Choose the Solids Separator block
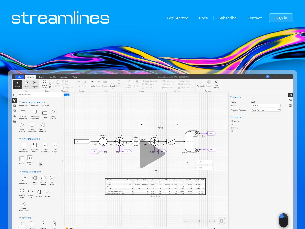Image resolution: width=305 pixels, height=229 pixels. click(x=32, y=127)
